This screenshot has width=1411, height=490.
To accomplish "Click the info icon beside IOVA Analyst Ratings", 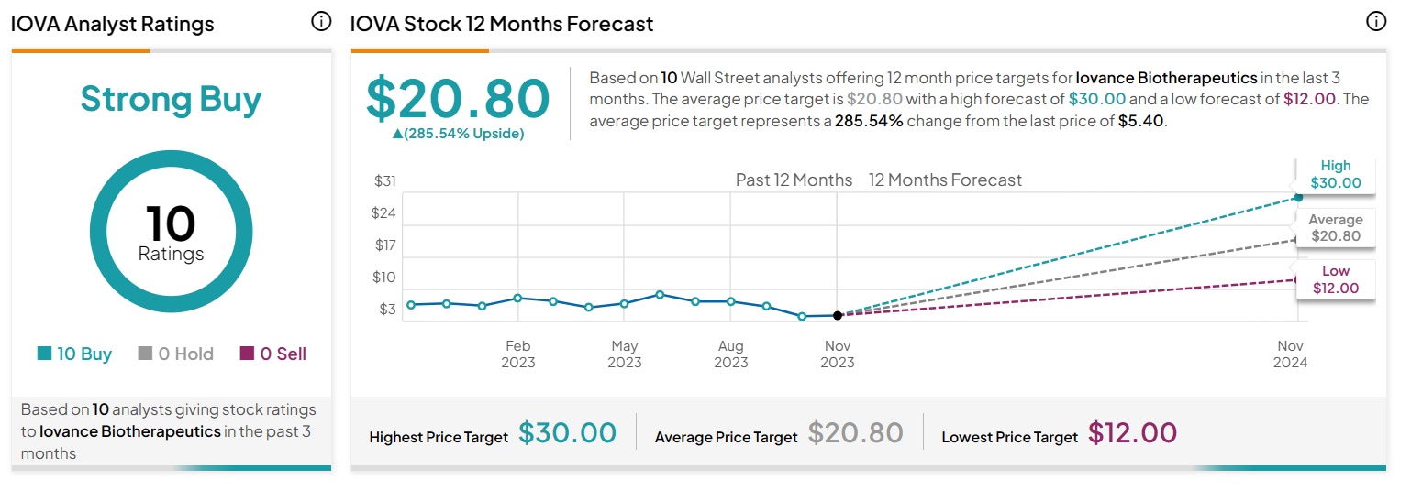I will click(x=321, y=22).
